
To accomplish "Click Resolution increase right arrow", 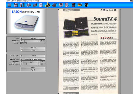I will tap(39, 41).
